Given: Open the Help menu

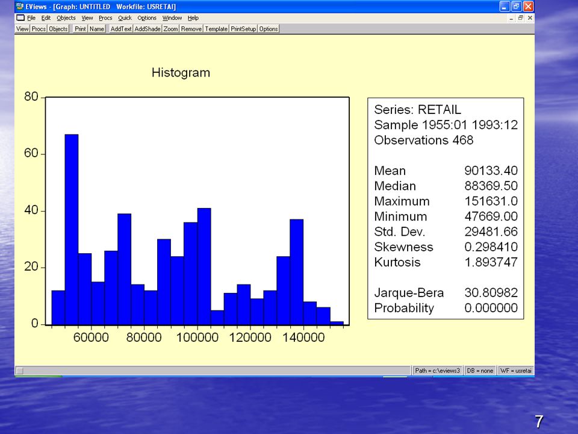Looking at the screenshot, I should tap(193, 17).
